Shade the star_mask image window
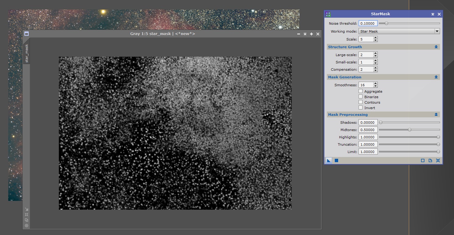 (305, 34)
